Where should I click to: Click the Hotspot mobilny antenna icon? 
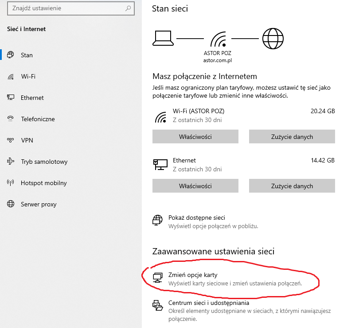(11, 183)
